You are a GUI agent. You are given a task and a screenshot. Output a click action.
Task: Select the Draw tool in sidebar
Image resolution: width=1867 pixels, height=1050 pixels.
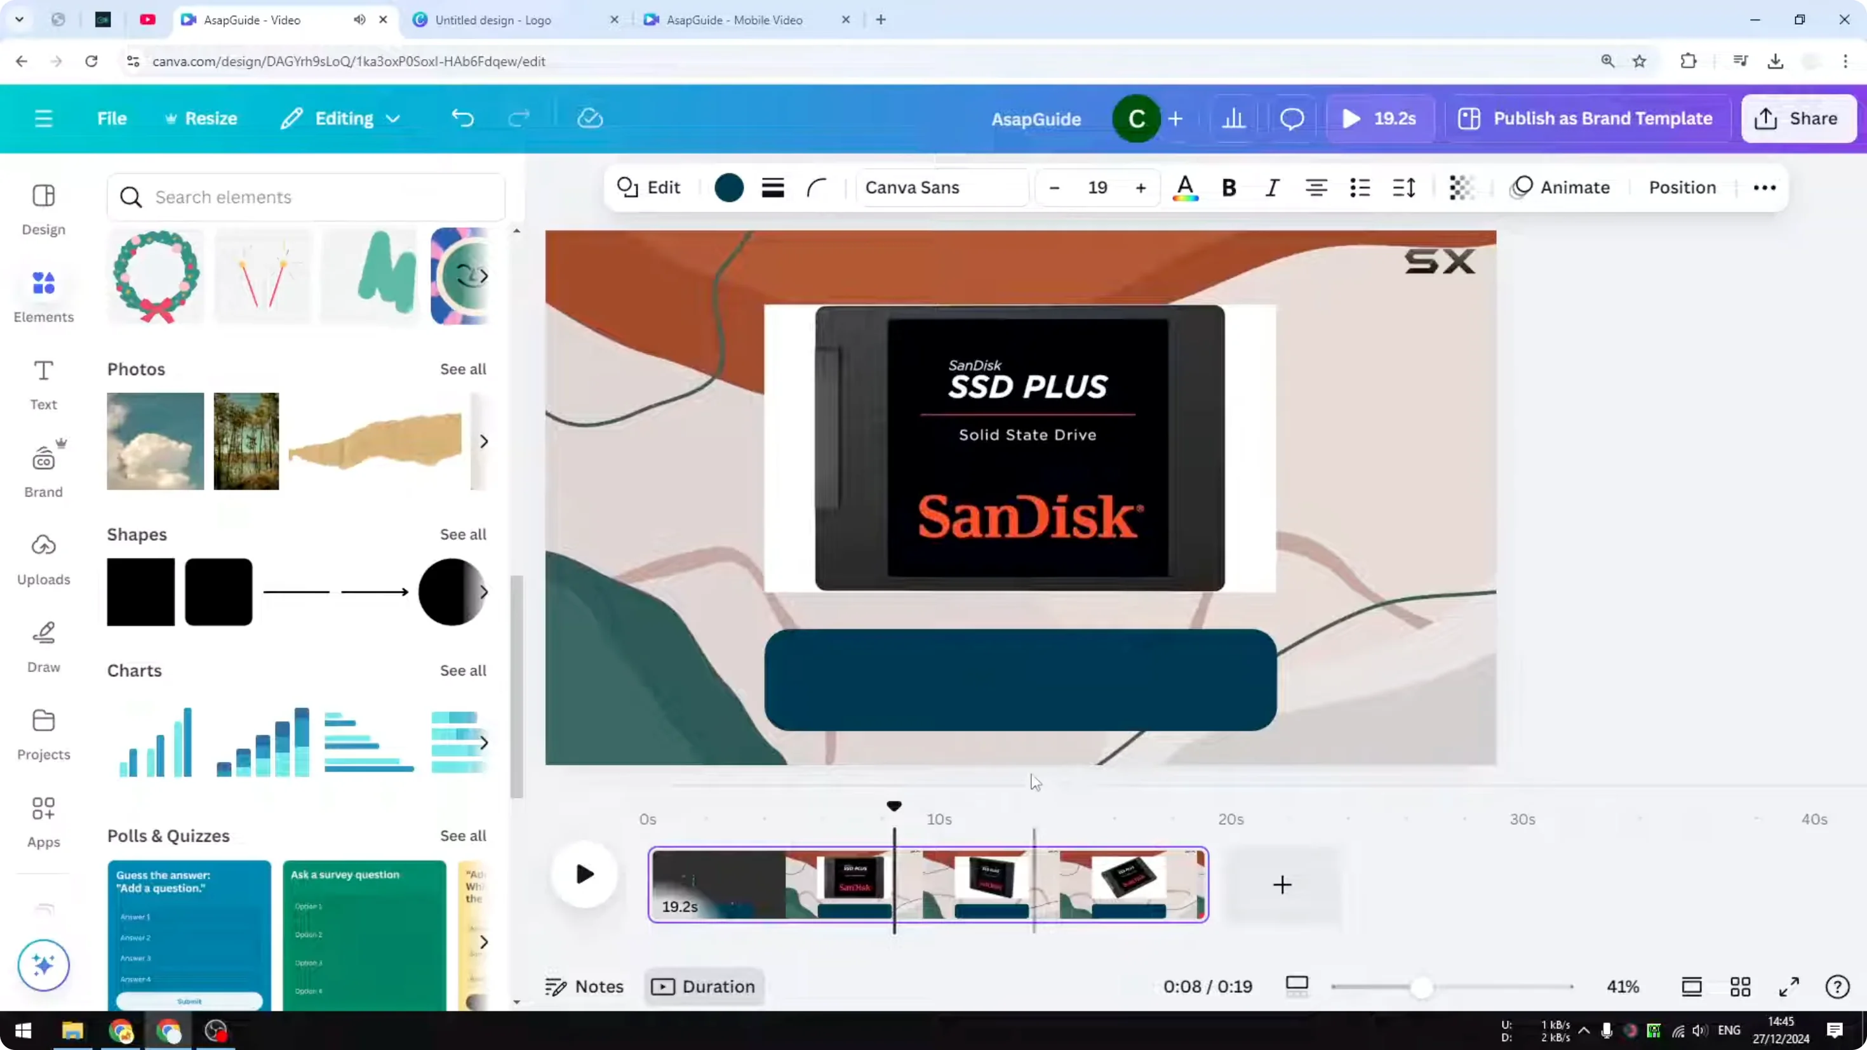(x=43, y=645)
